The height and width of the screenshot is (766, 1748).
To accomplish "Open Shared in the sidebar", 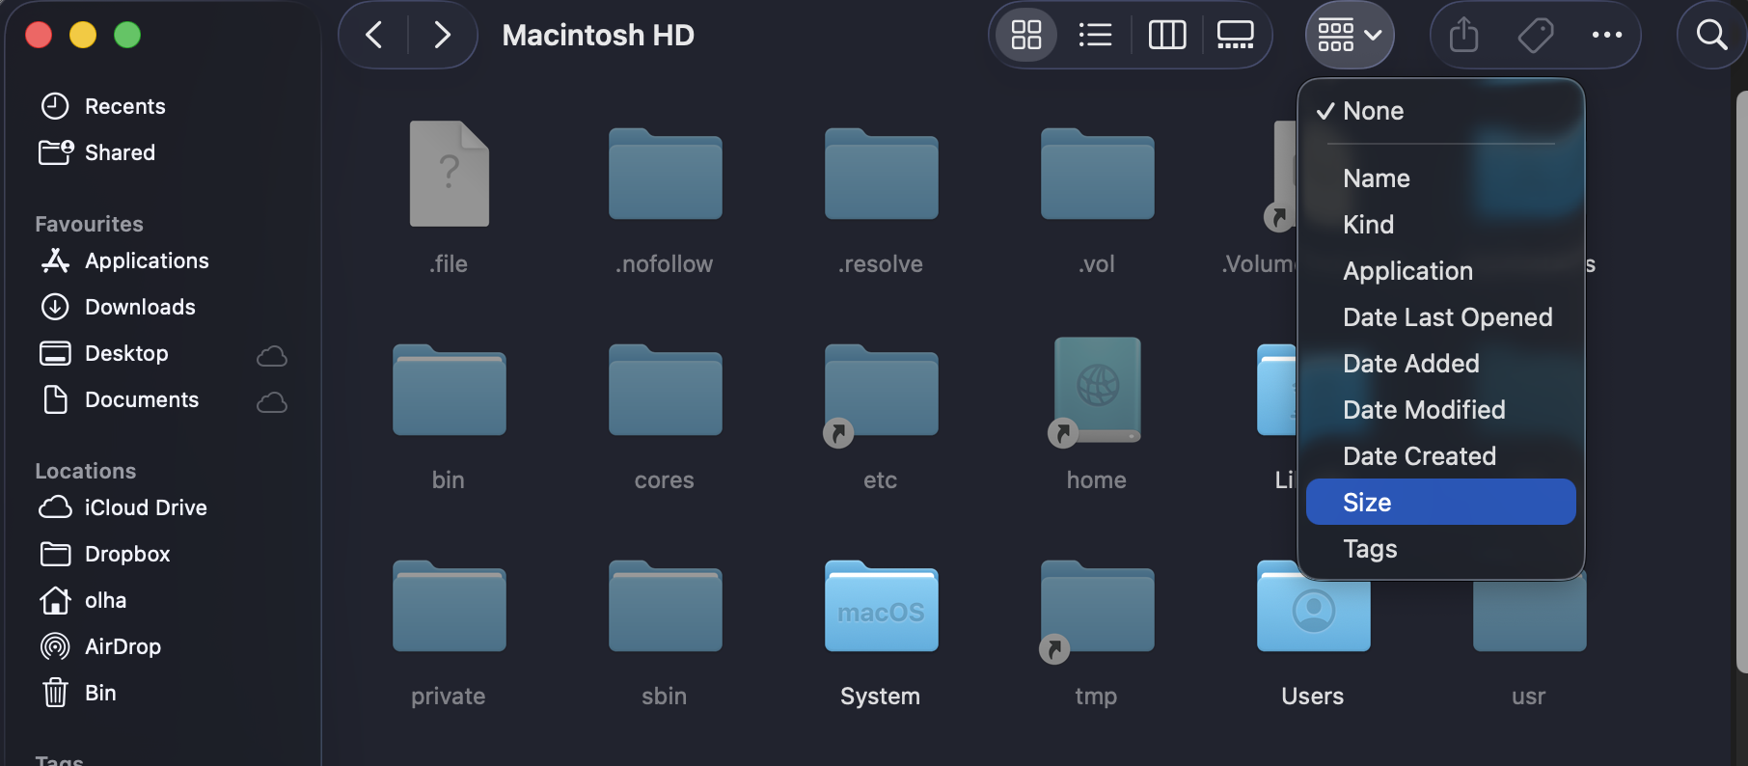I will (x=164, y=152).
